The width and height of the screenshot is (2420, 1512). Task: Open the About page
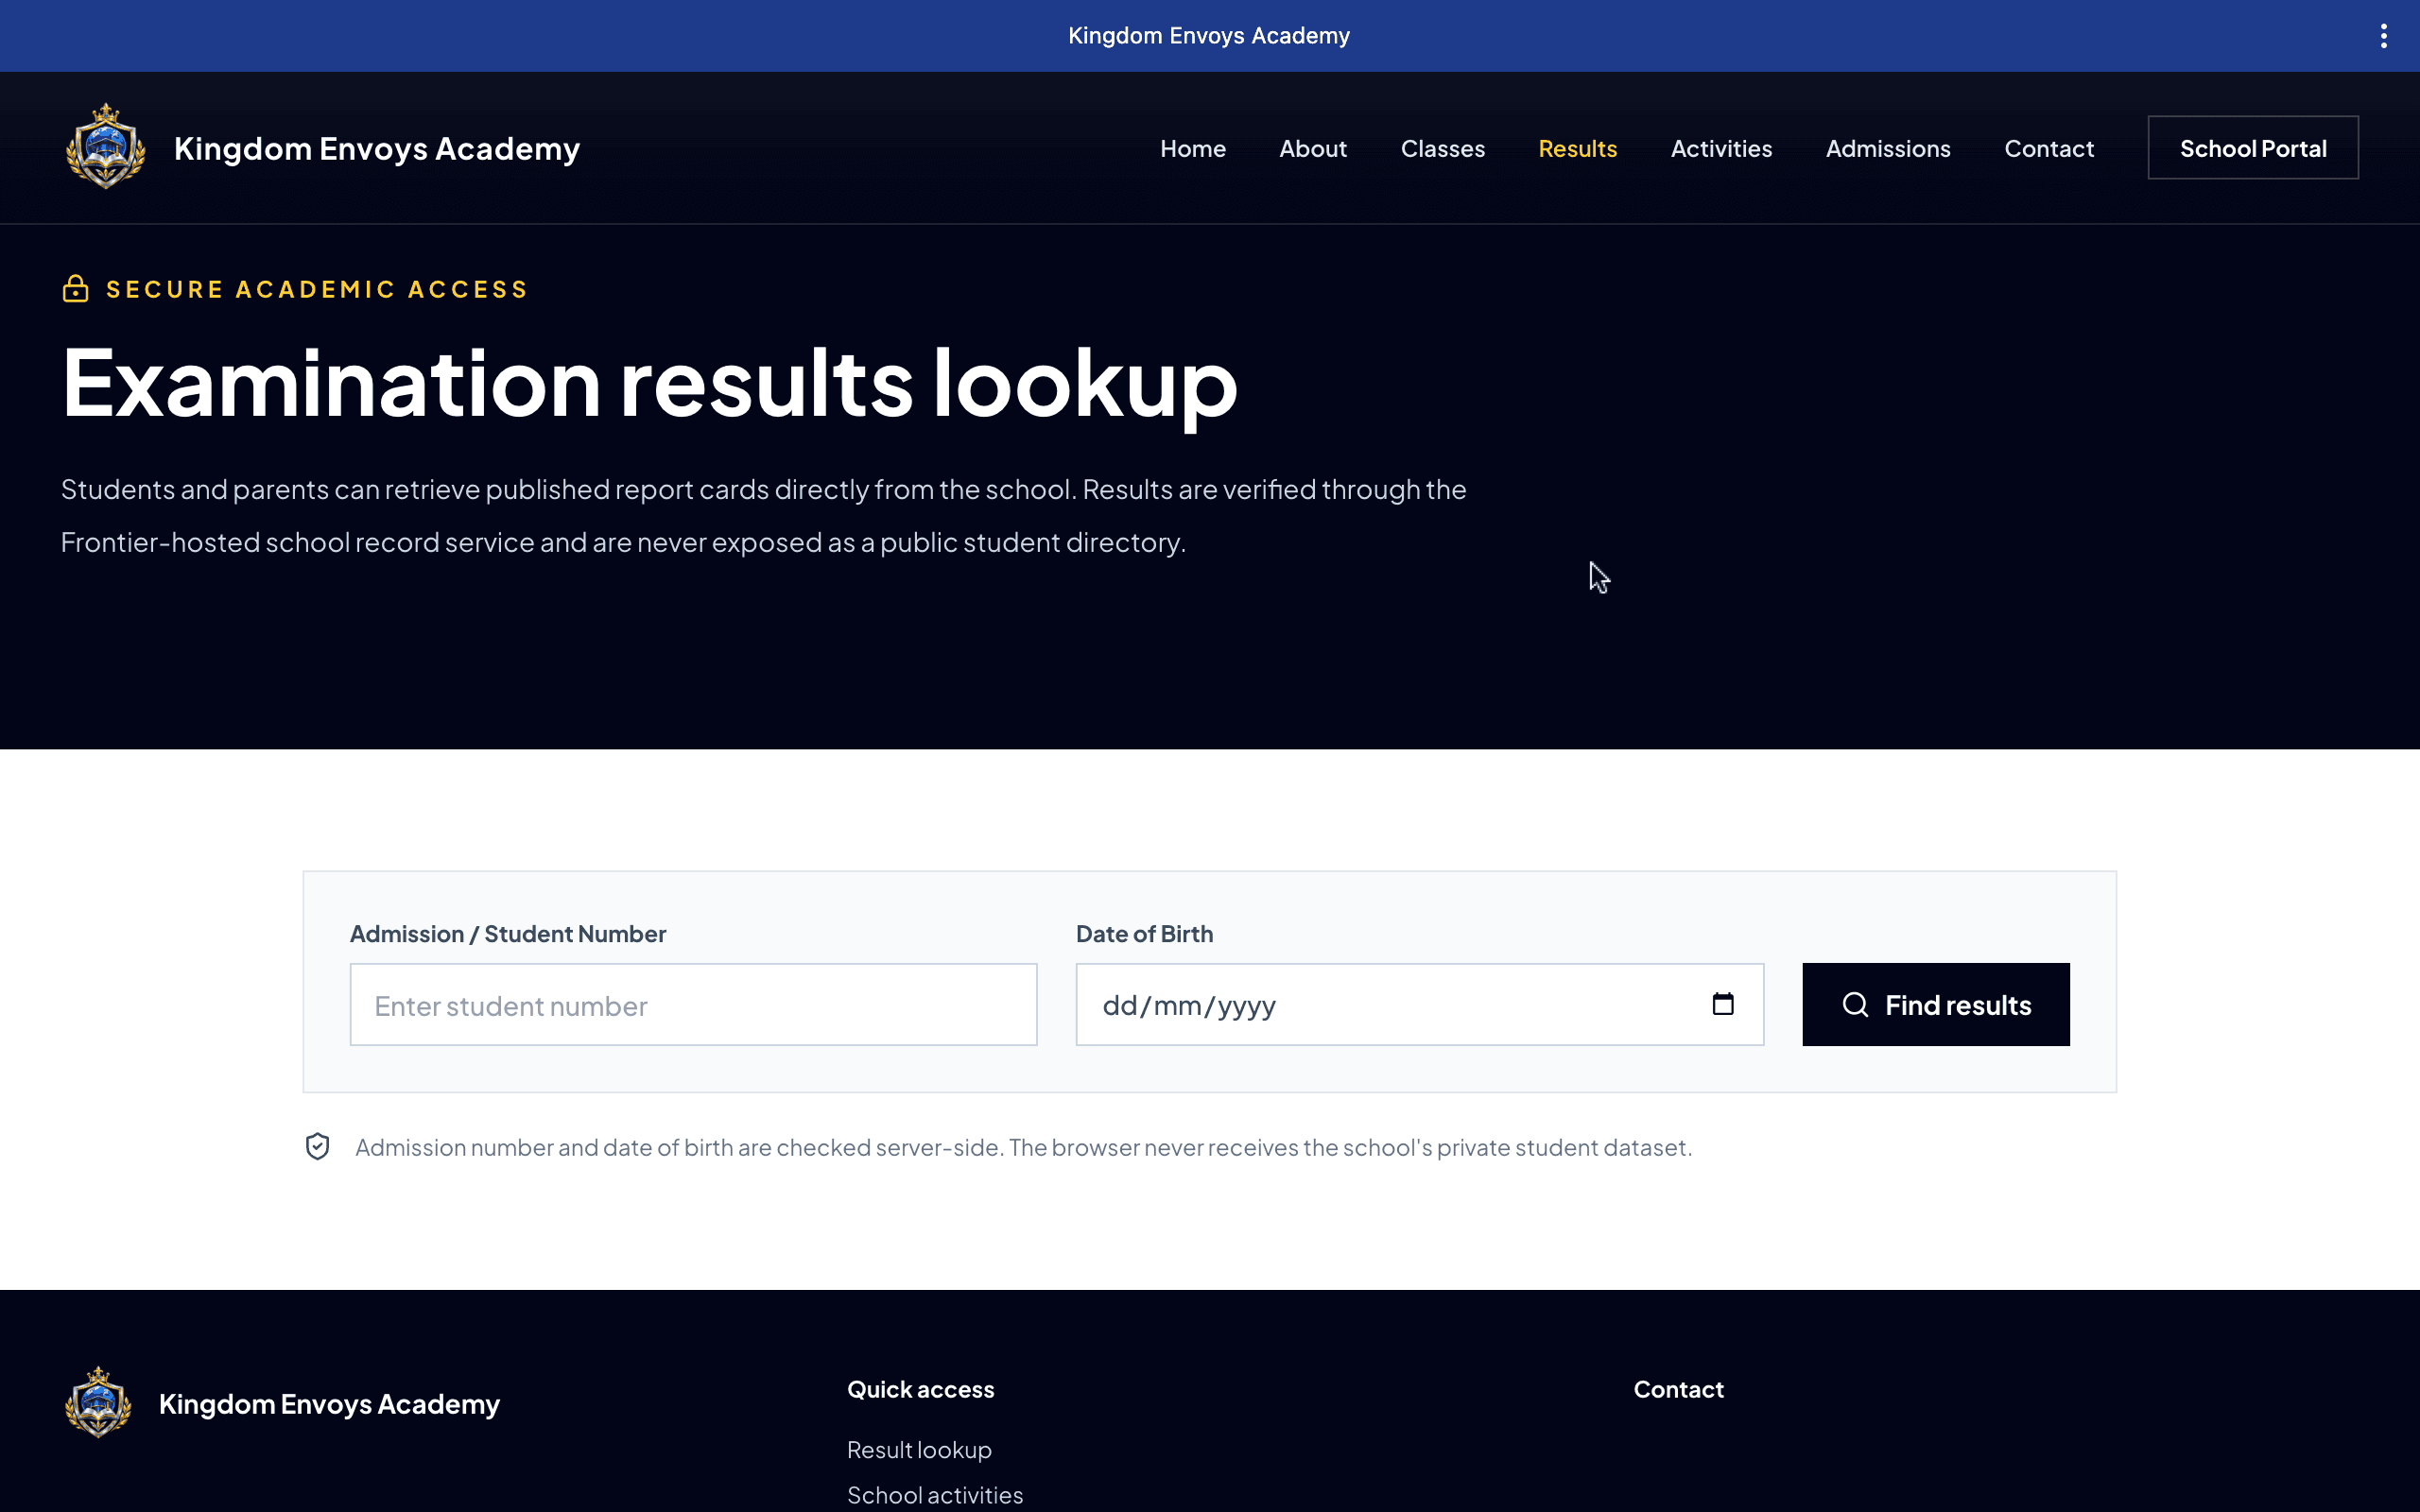click(1312, 148)
